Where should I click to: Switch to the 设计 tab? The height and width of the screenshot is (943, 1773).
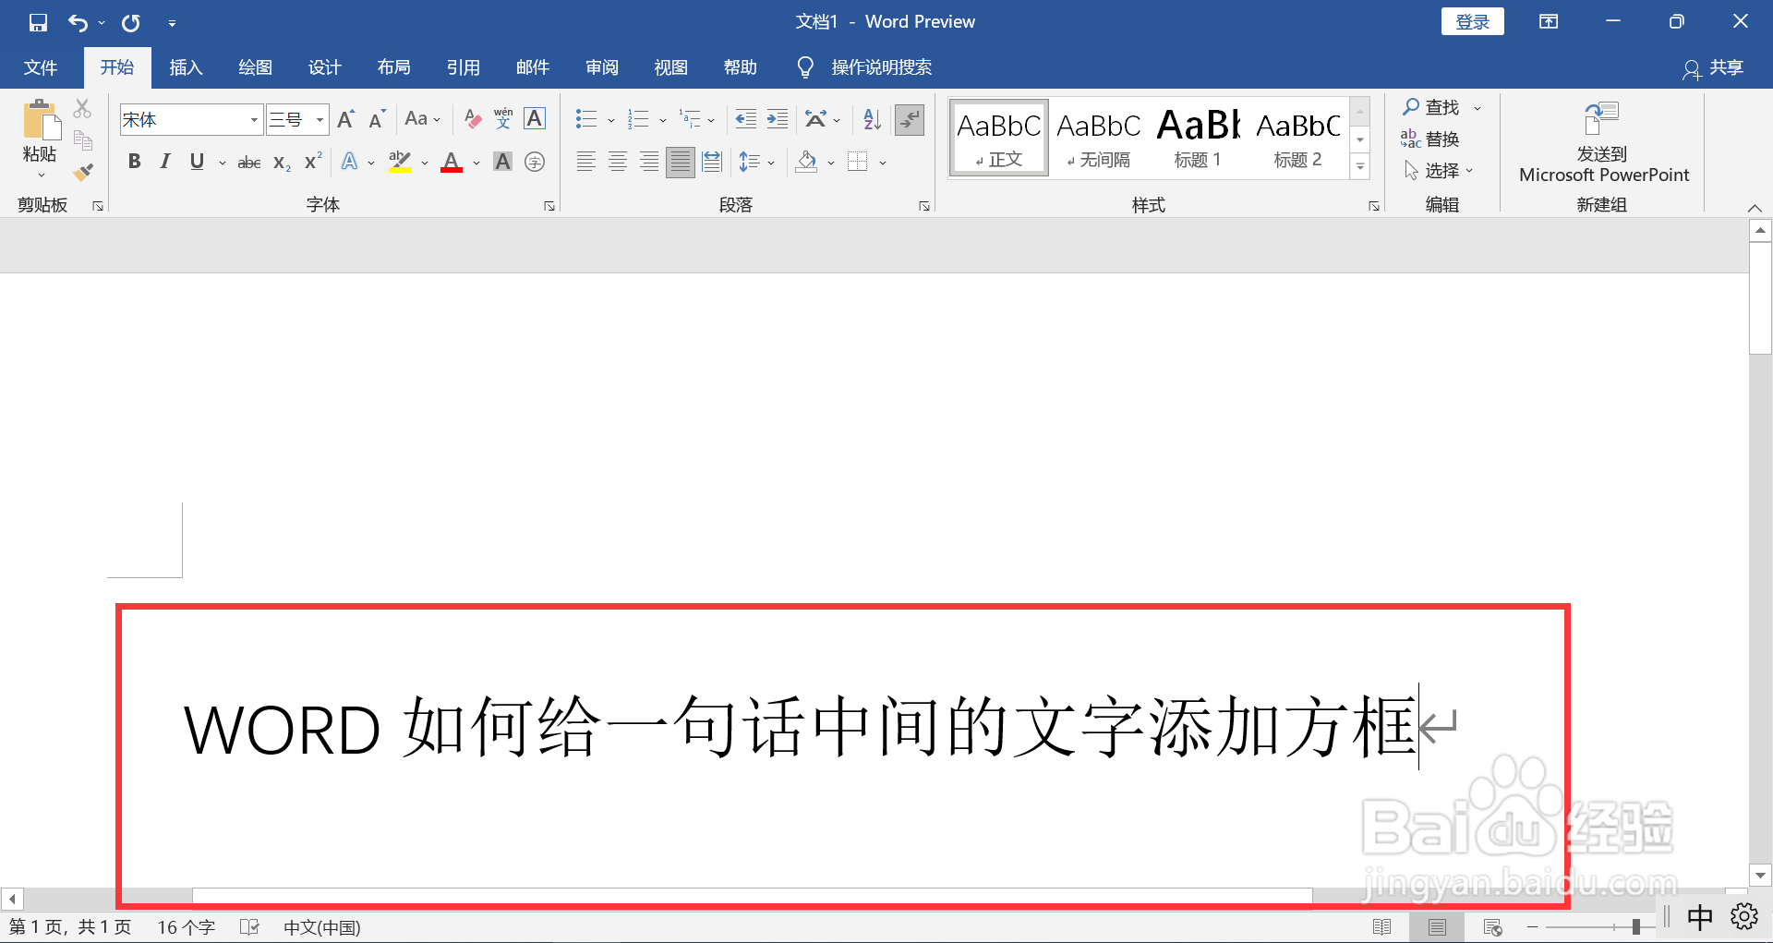[324, 67]
